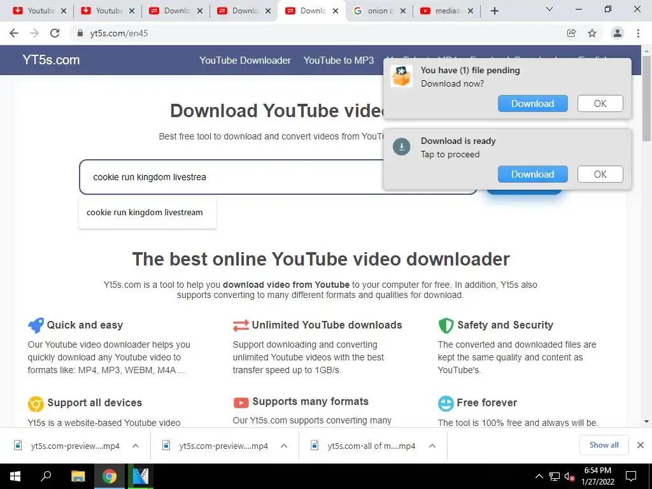Close the medias YouTube tab

tap(471, 11)
